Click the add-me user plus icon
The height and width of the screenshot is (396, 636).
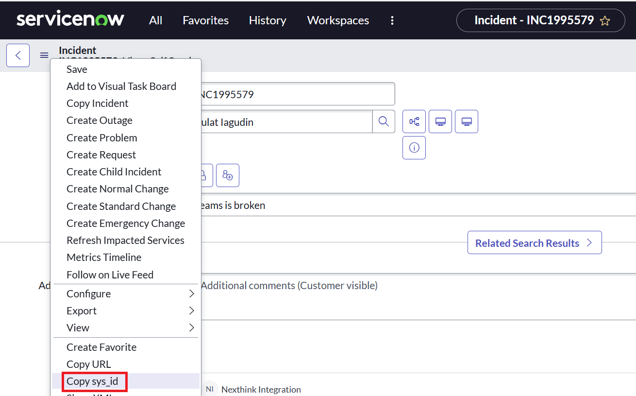pyautogui.click(x=228, y=175)
